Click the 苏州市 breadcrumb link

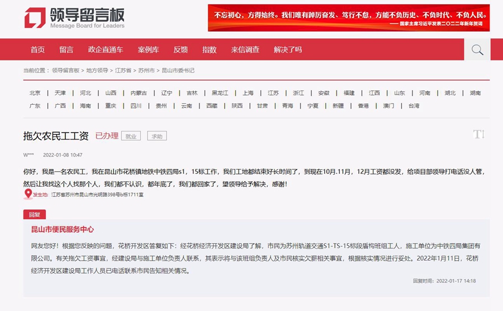coord(146,70)
